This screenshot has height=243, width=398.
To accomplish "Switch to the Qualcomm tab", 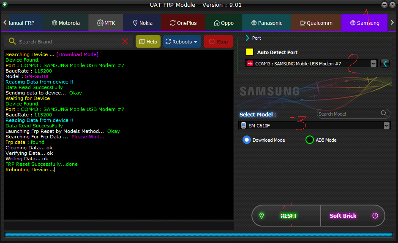I will [x=316, y=23].
